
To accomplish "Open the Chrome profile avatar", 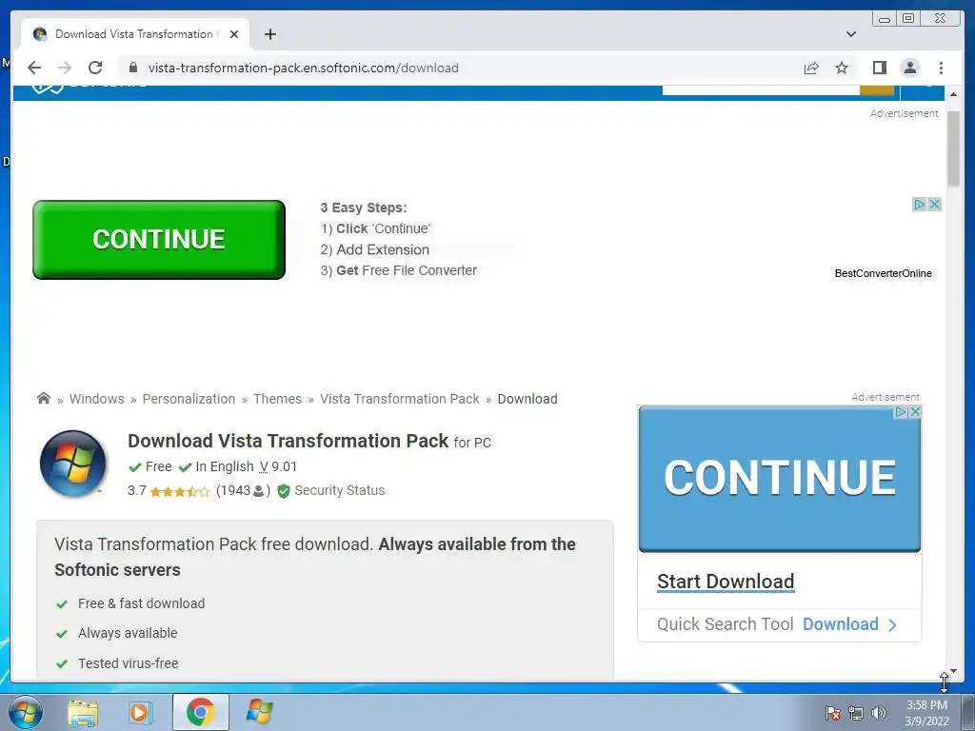I will point(909,68).
